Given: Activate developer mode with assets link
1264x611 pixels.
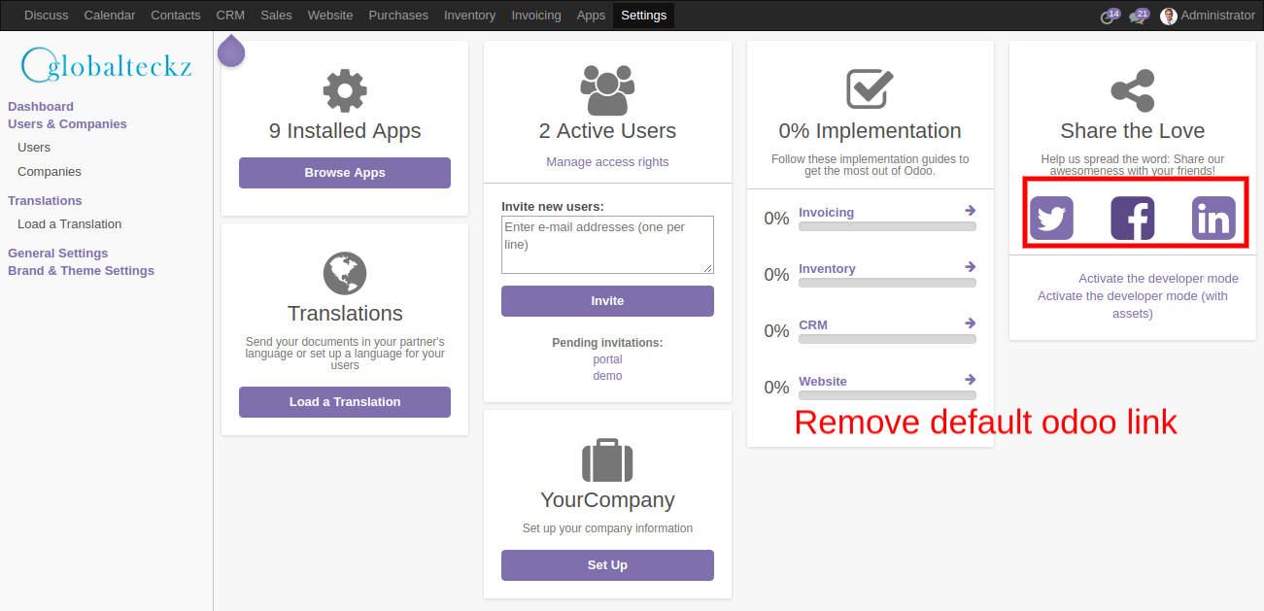Looking at the screenshot, I should [1133, 305].
